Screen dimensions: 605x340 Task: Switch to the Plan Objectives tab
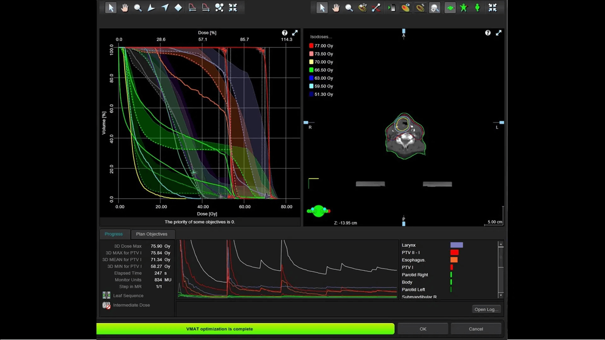click(x=152, y=234)
